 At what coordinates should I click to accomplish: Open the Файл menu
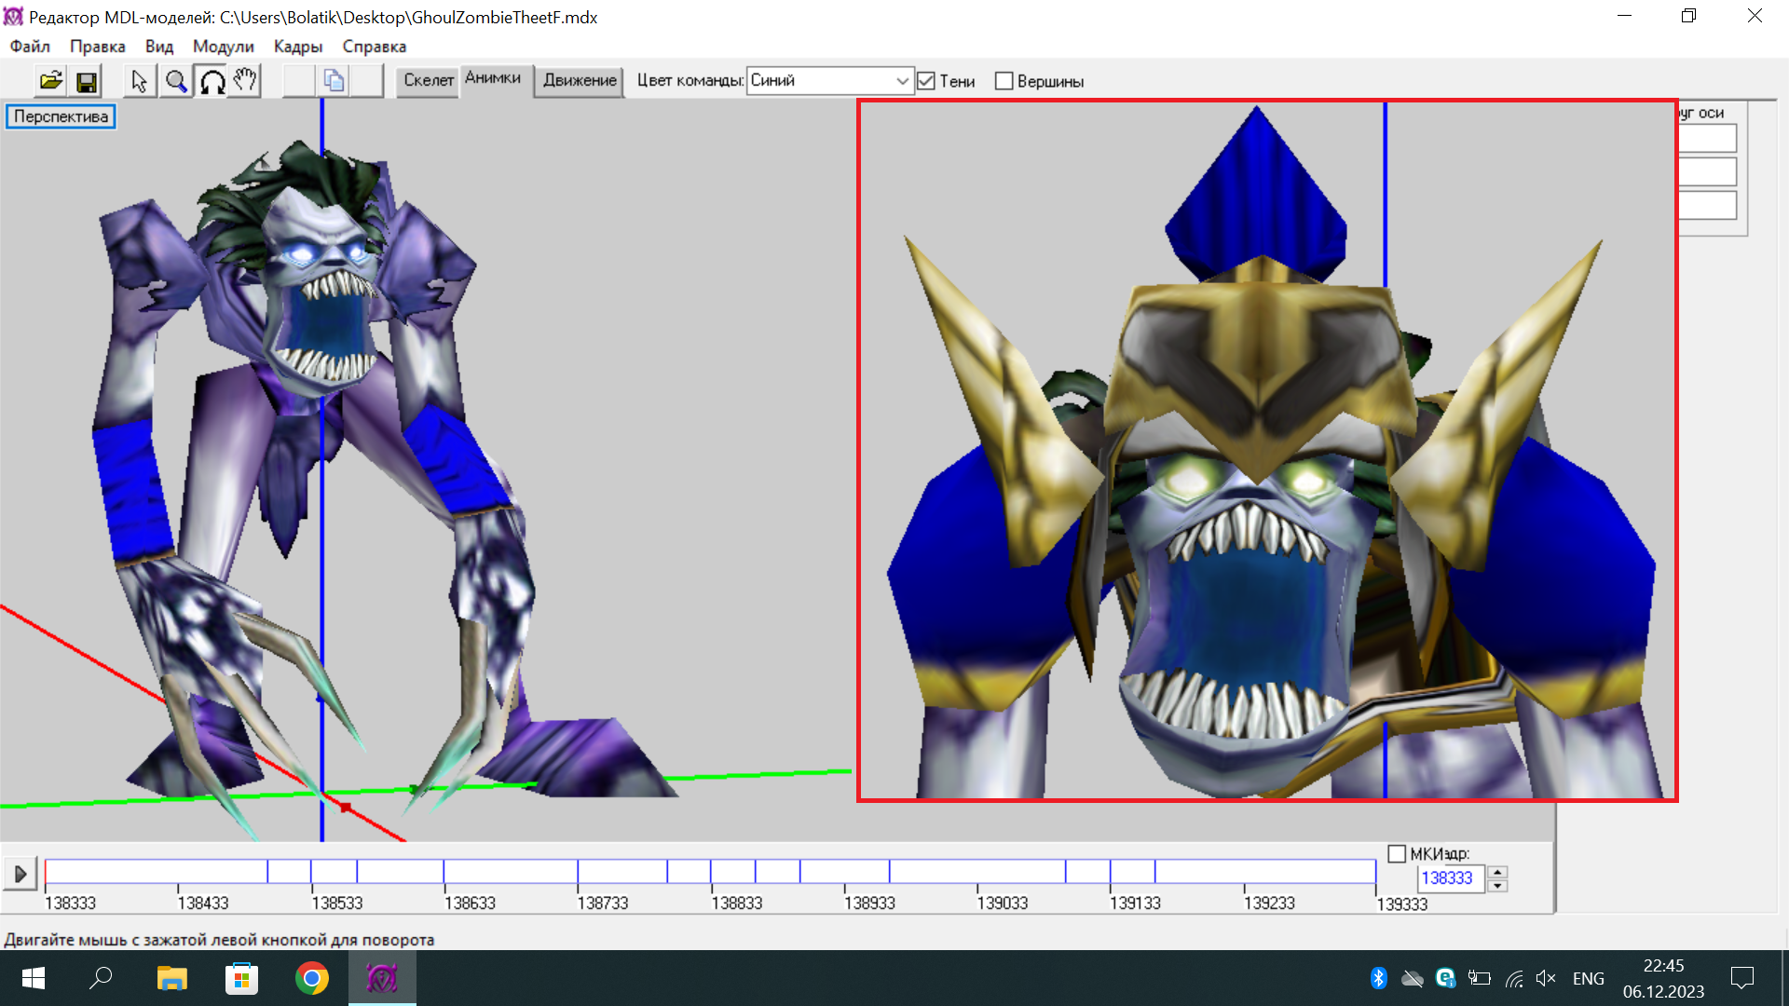[30, 47]
